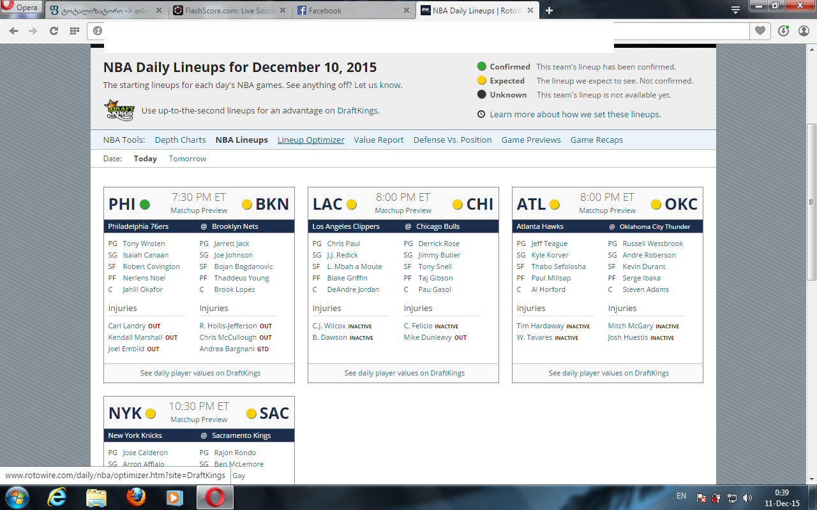Launch Firefox from the taskbar
The width and height of the screenshot is (817, 510).
click(135, 497)
